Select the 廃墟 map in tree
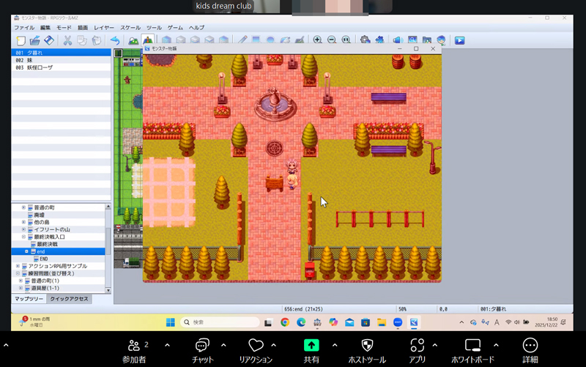 click(x=39, y=215)
